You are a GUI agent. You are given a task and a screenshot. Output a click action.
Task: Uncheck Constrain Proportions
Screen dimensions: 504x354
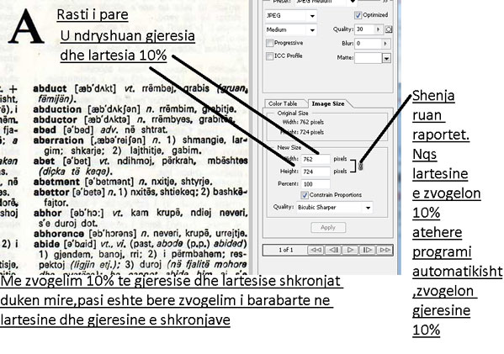(304, 195)
